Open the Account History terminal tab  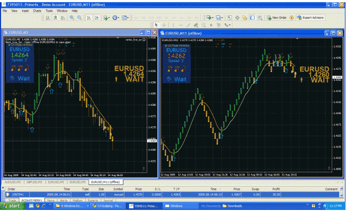pyautogui.click(x=32, y=200)
